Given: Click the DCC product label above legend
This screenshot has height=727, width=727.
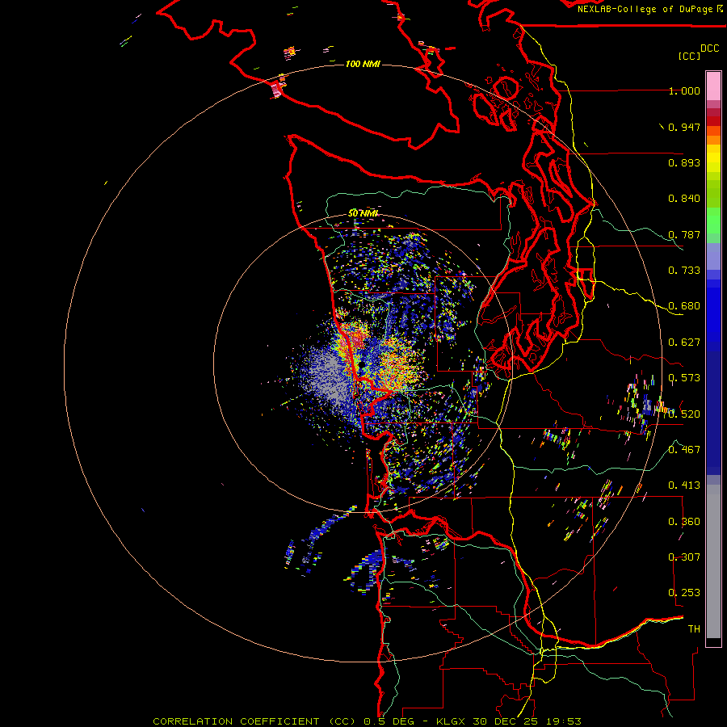Looking at the screenshot, I should pos(709,48).
